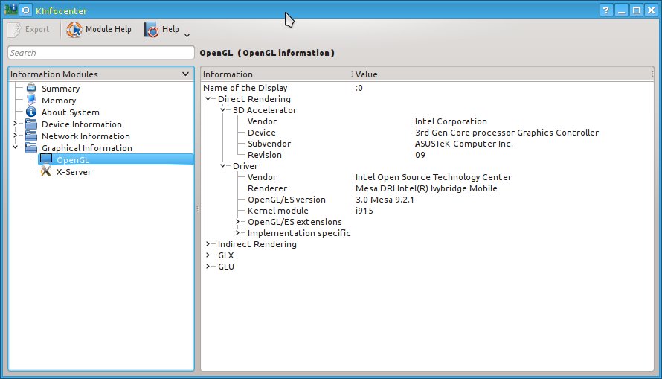This screenshot has width=662, height=379.
Task: Click the Export toolbar button
Action: pyautogui.click(x=29, y=30)
